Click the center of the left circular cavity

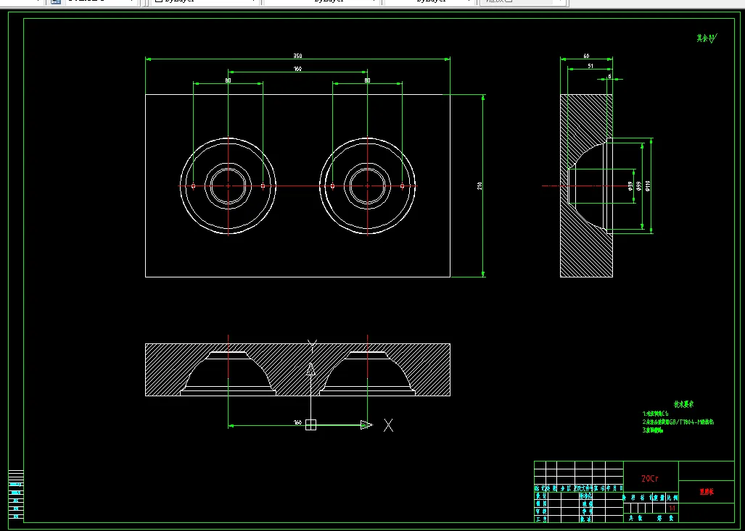228,186
